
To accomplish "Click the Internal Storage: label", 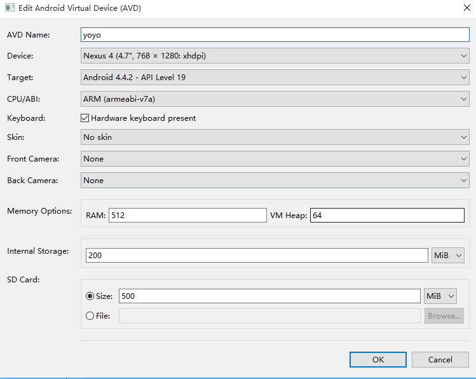I will click(x=38, y=251).
